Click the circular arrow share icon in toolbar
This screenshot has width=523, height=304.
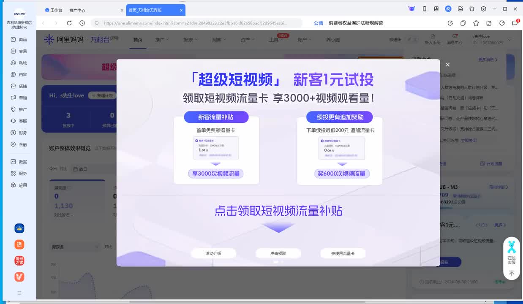[x=450, y=23]
